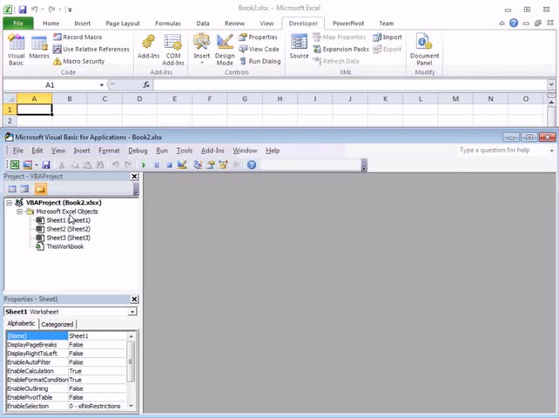Open the VBA Debug menu
The height and width of the screenshot is (418, 559).
(138, 151)
